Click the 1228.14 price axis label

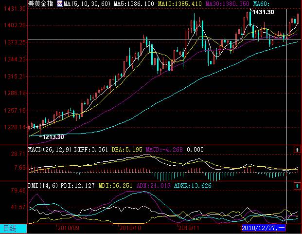coord(15,127)
